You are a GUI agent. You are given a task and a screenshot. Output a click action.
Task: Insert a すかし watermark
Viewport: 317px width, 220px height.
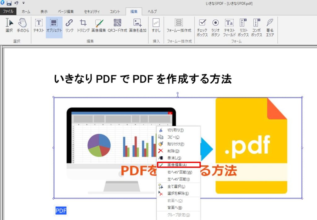(x=156, y=25)
